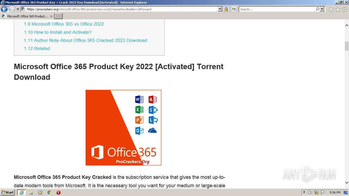The height and width of the screenshot is (196, 349).
Task: Open Windows Media Player taskbar icon
Action: [x=40, y=192]
